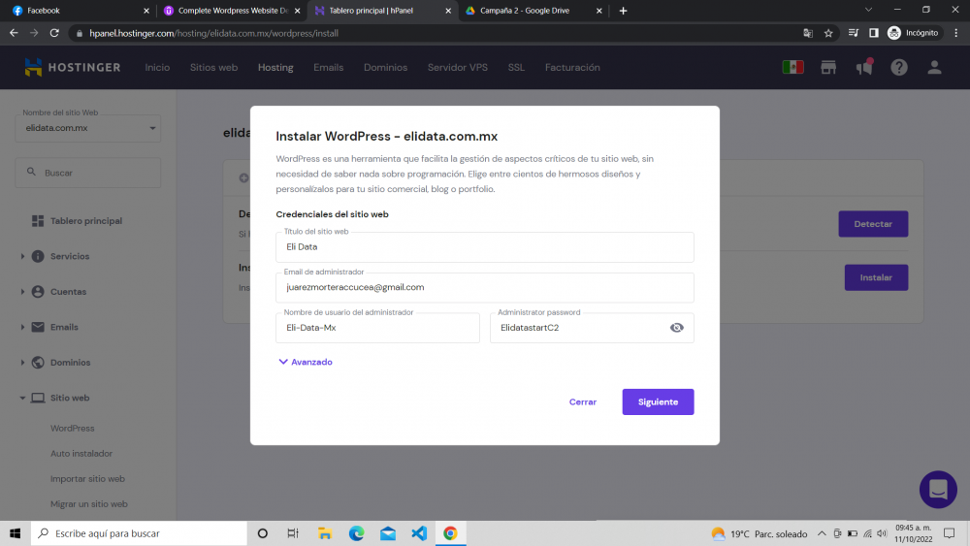
Task: Expand the Avanzado section
Action: tap(306, 362)
